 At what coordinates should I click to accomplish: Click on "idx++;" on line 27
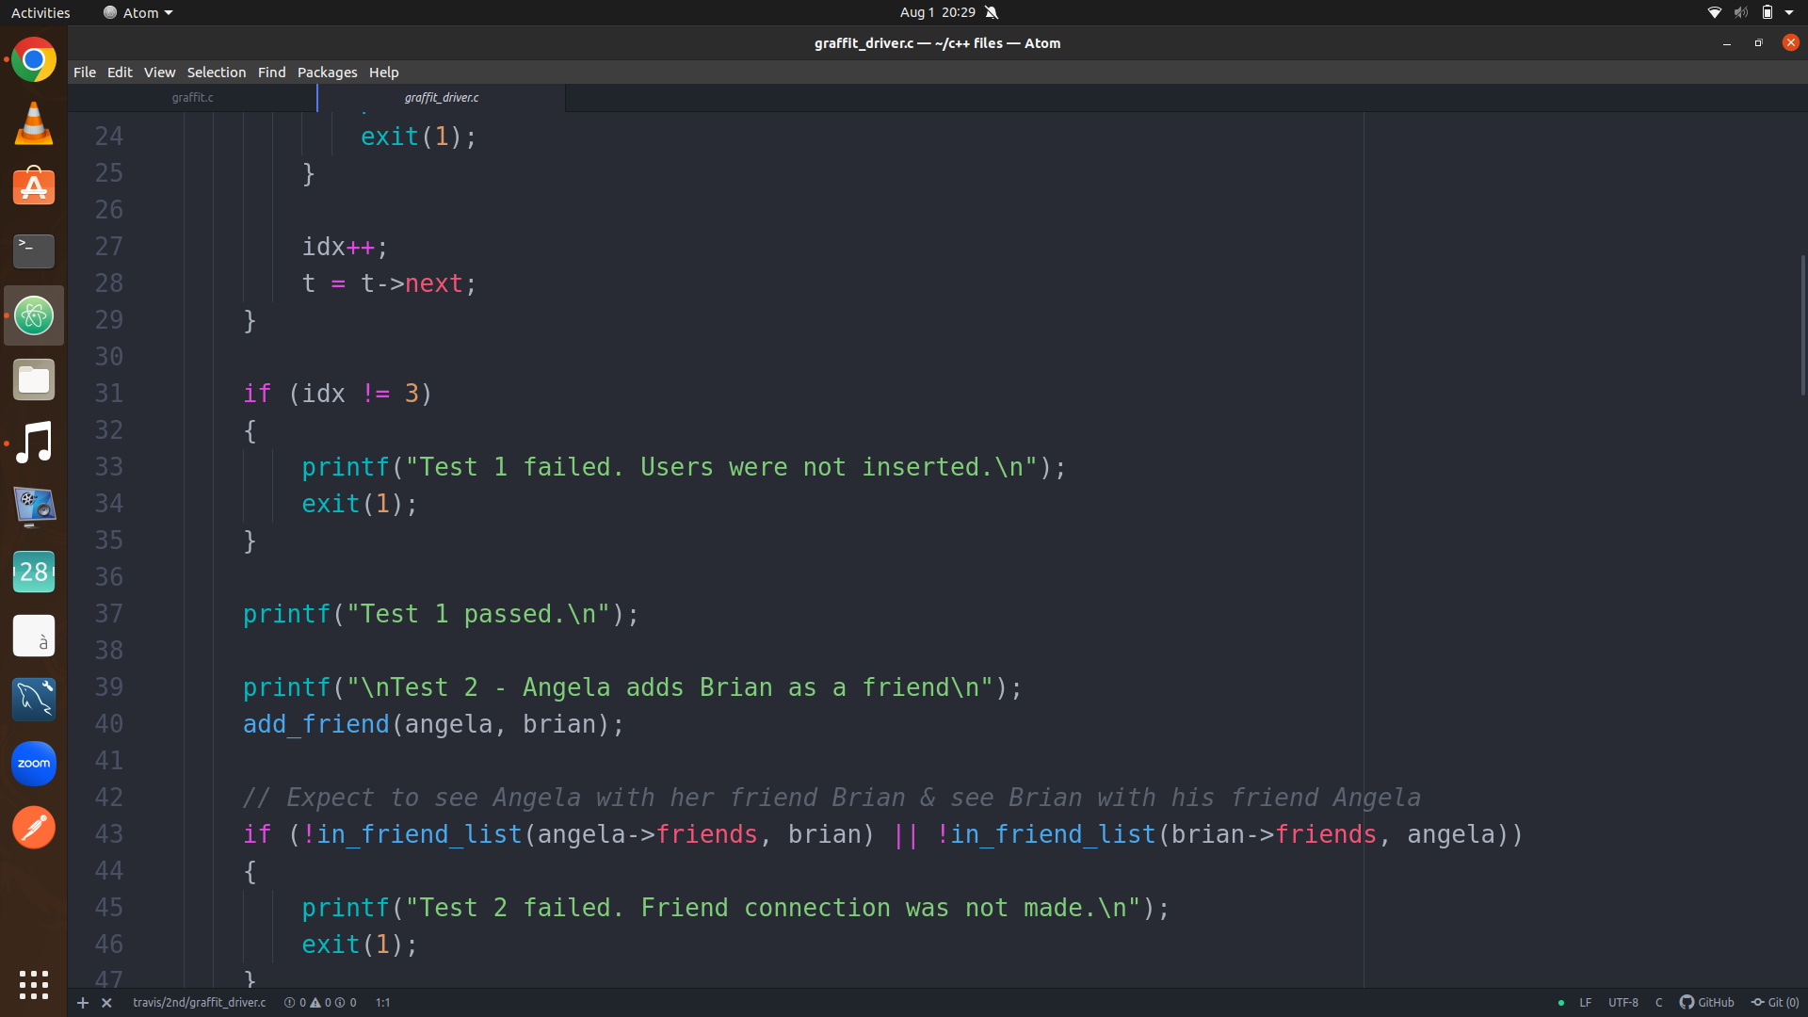pyautogui.click(x=345, y=247)
